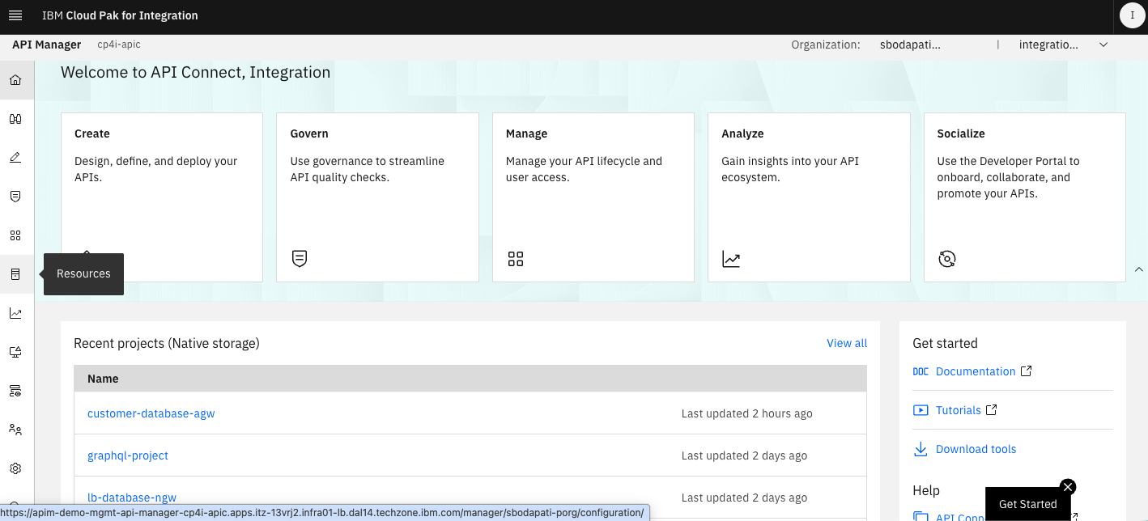Open the user profile avatar

[1131, 16]
